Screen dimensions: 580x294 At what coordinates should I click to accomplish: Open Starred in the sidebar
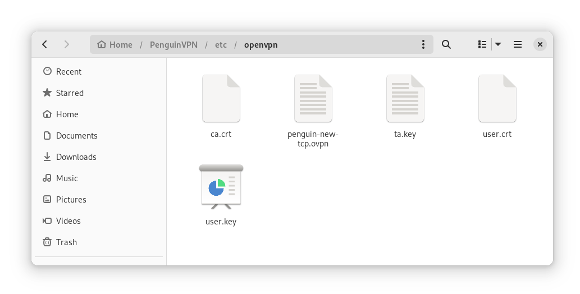click(99, 93)
